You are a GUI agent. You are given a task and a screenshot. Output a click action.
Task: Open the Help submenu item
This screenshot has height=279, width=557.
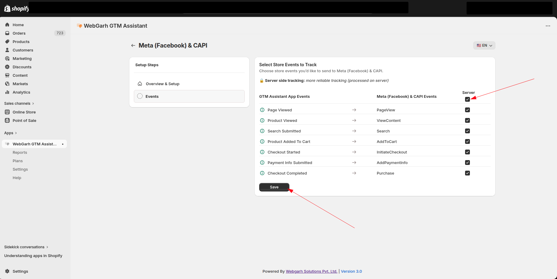pyautogui.click(x=17, y=178)
